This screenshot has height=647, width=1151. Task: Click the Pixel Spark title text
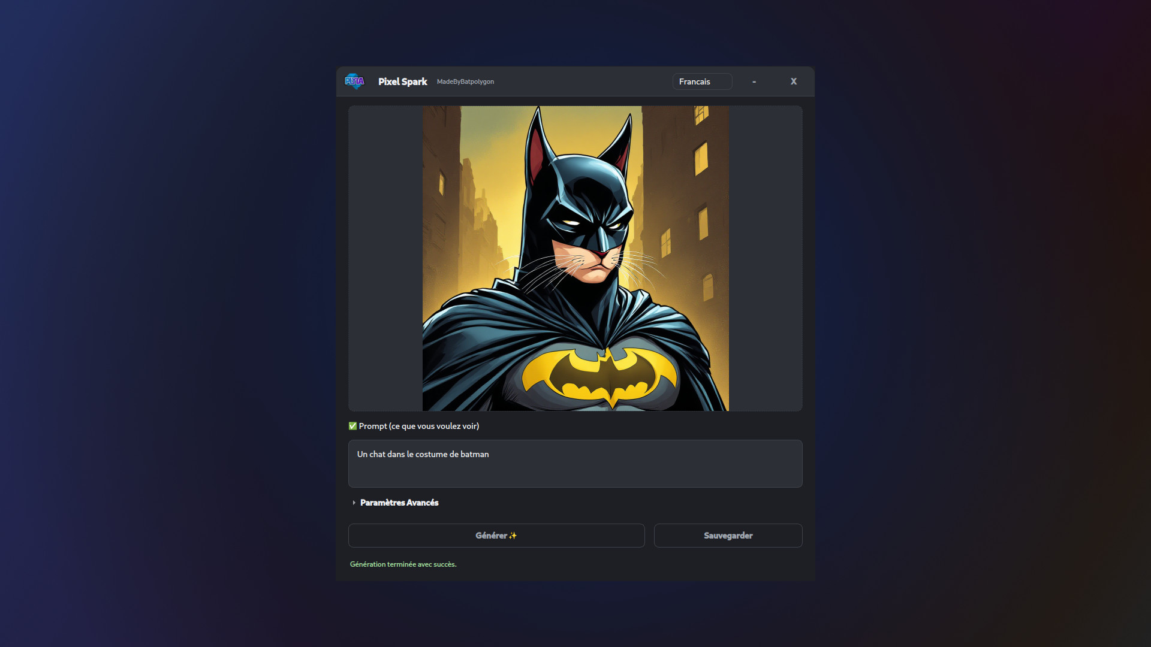coord(402,81)
